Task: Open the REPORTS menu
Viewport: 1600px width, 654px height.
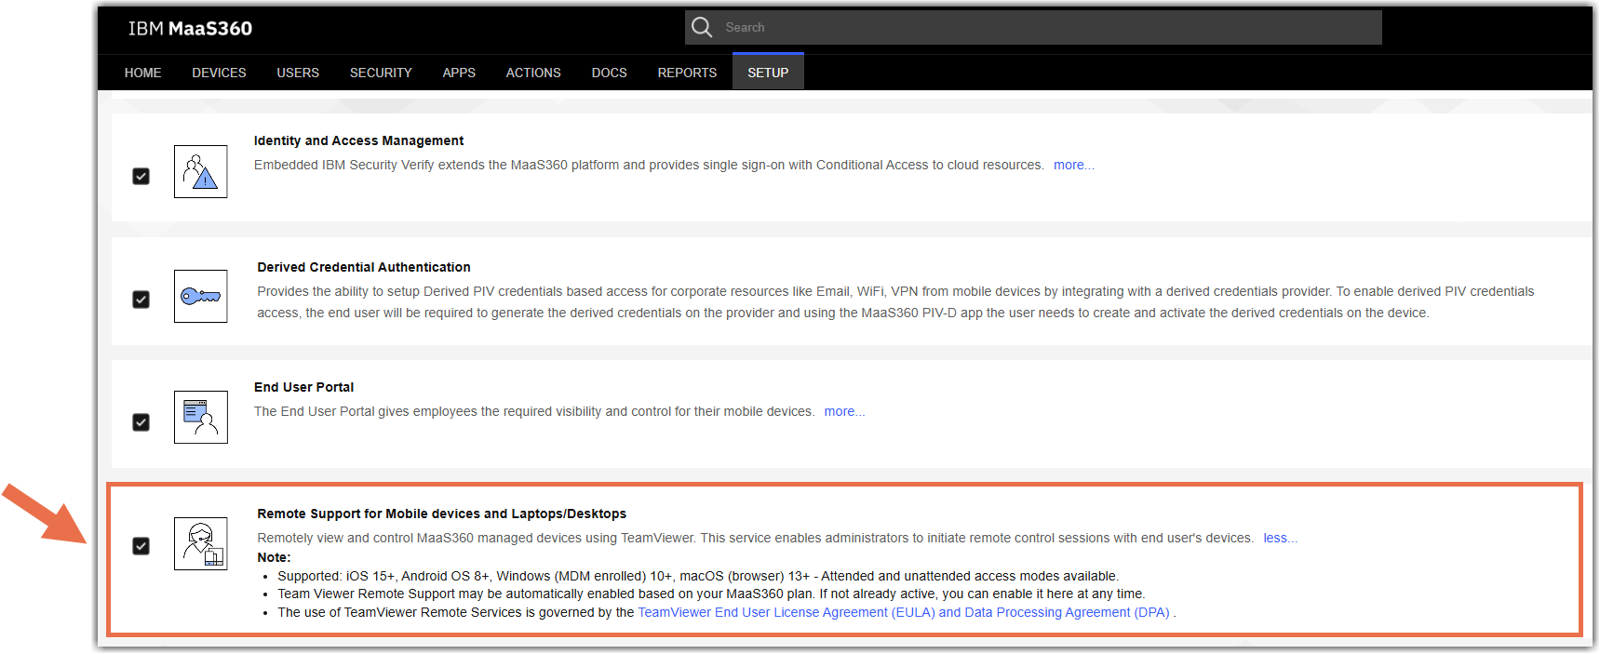Action: (687, 73)
